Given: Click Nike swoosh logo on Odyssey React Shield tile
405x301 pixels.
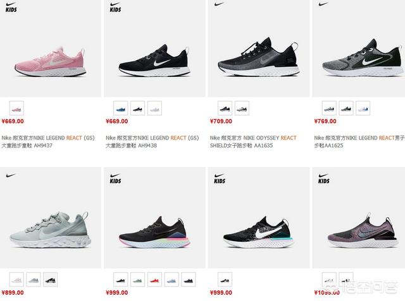Looking at the screenshot, I should click(x=219, y=4).
